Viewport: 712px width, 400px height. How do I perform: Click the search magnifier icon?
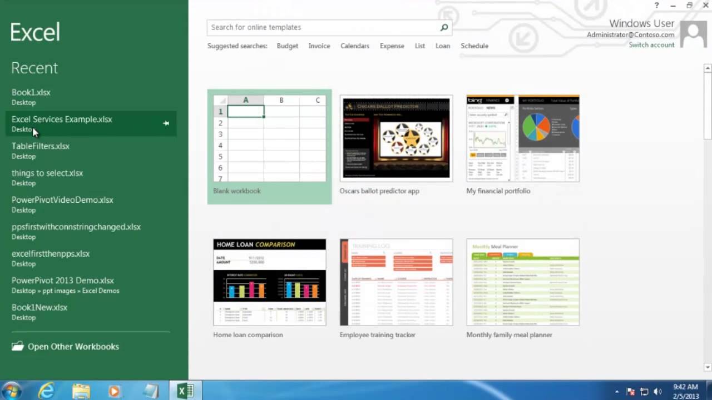444,27
